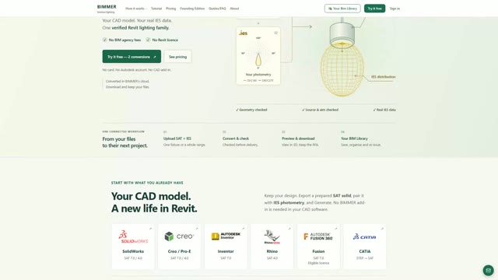498x280 pixels.
Task: Open Founding Edition in the navigation
Action: click(192, 9)
